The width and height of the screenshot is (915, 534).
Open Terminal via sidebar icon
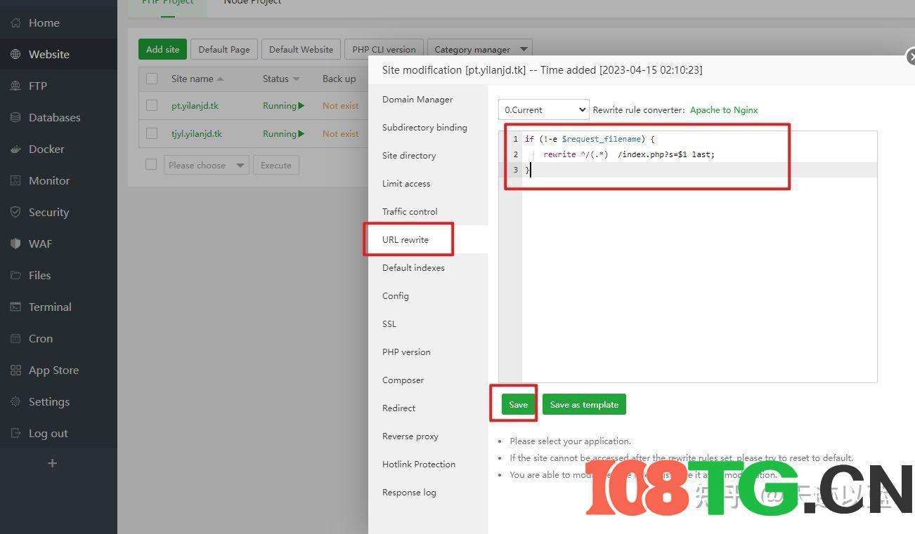tap(15, 307)
